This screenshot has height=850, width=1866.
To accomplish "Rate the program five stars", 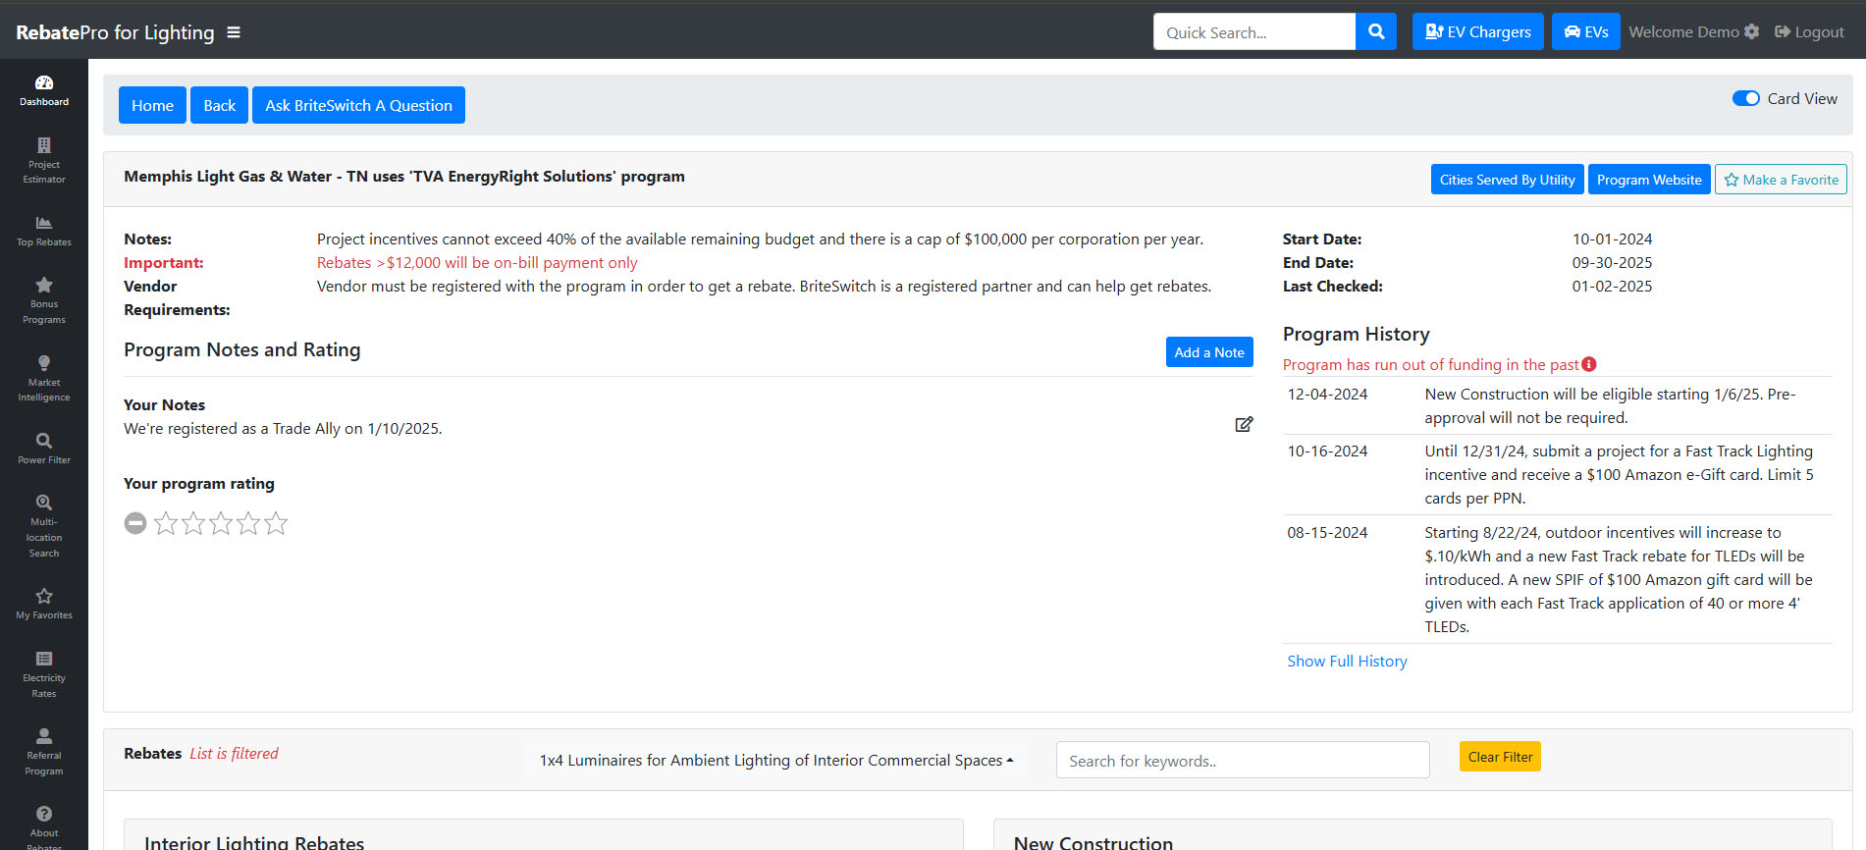I will pos(276,523).
